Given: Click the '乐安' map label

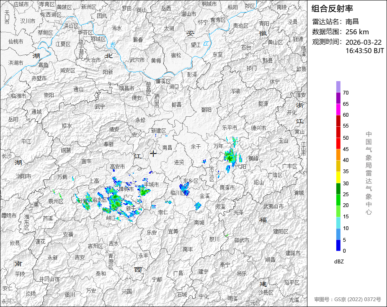Looking at the screenshot, I should pos(152,233).
